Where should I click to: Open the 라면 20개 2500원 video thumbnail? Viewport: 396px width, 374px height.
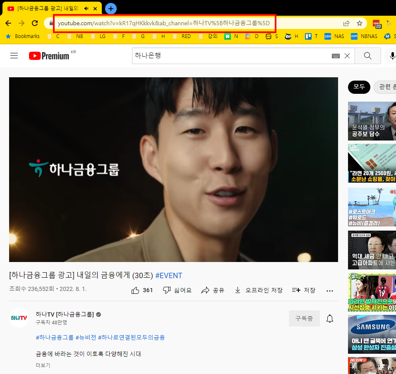click(x=372, y=163)
